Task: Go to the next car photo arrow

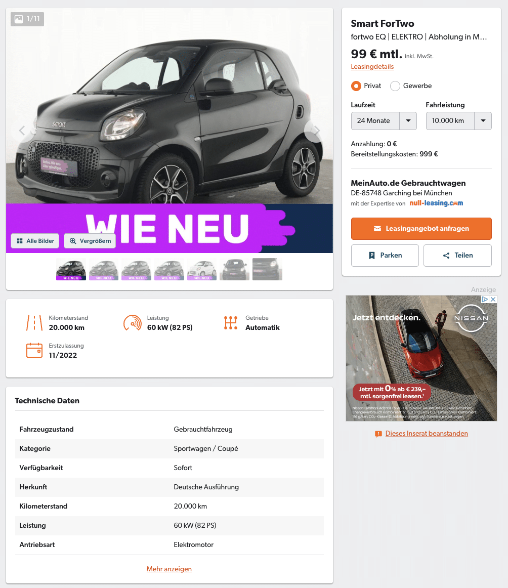Action: click(x=317, y=131)
